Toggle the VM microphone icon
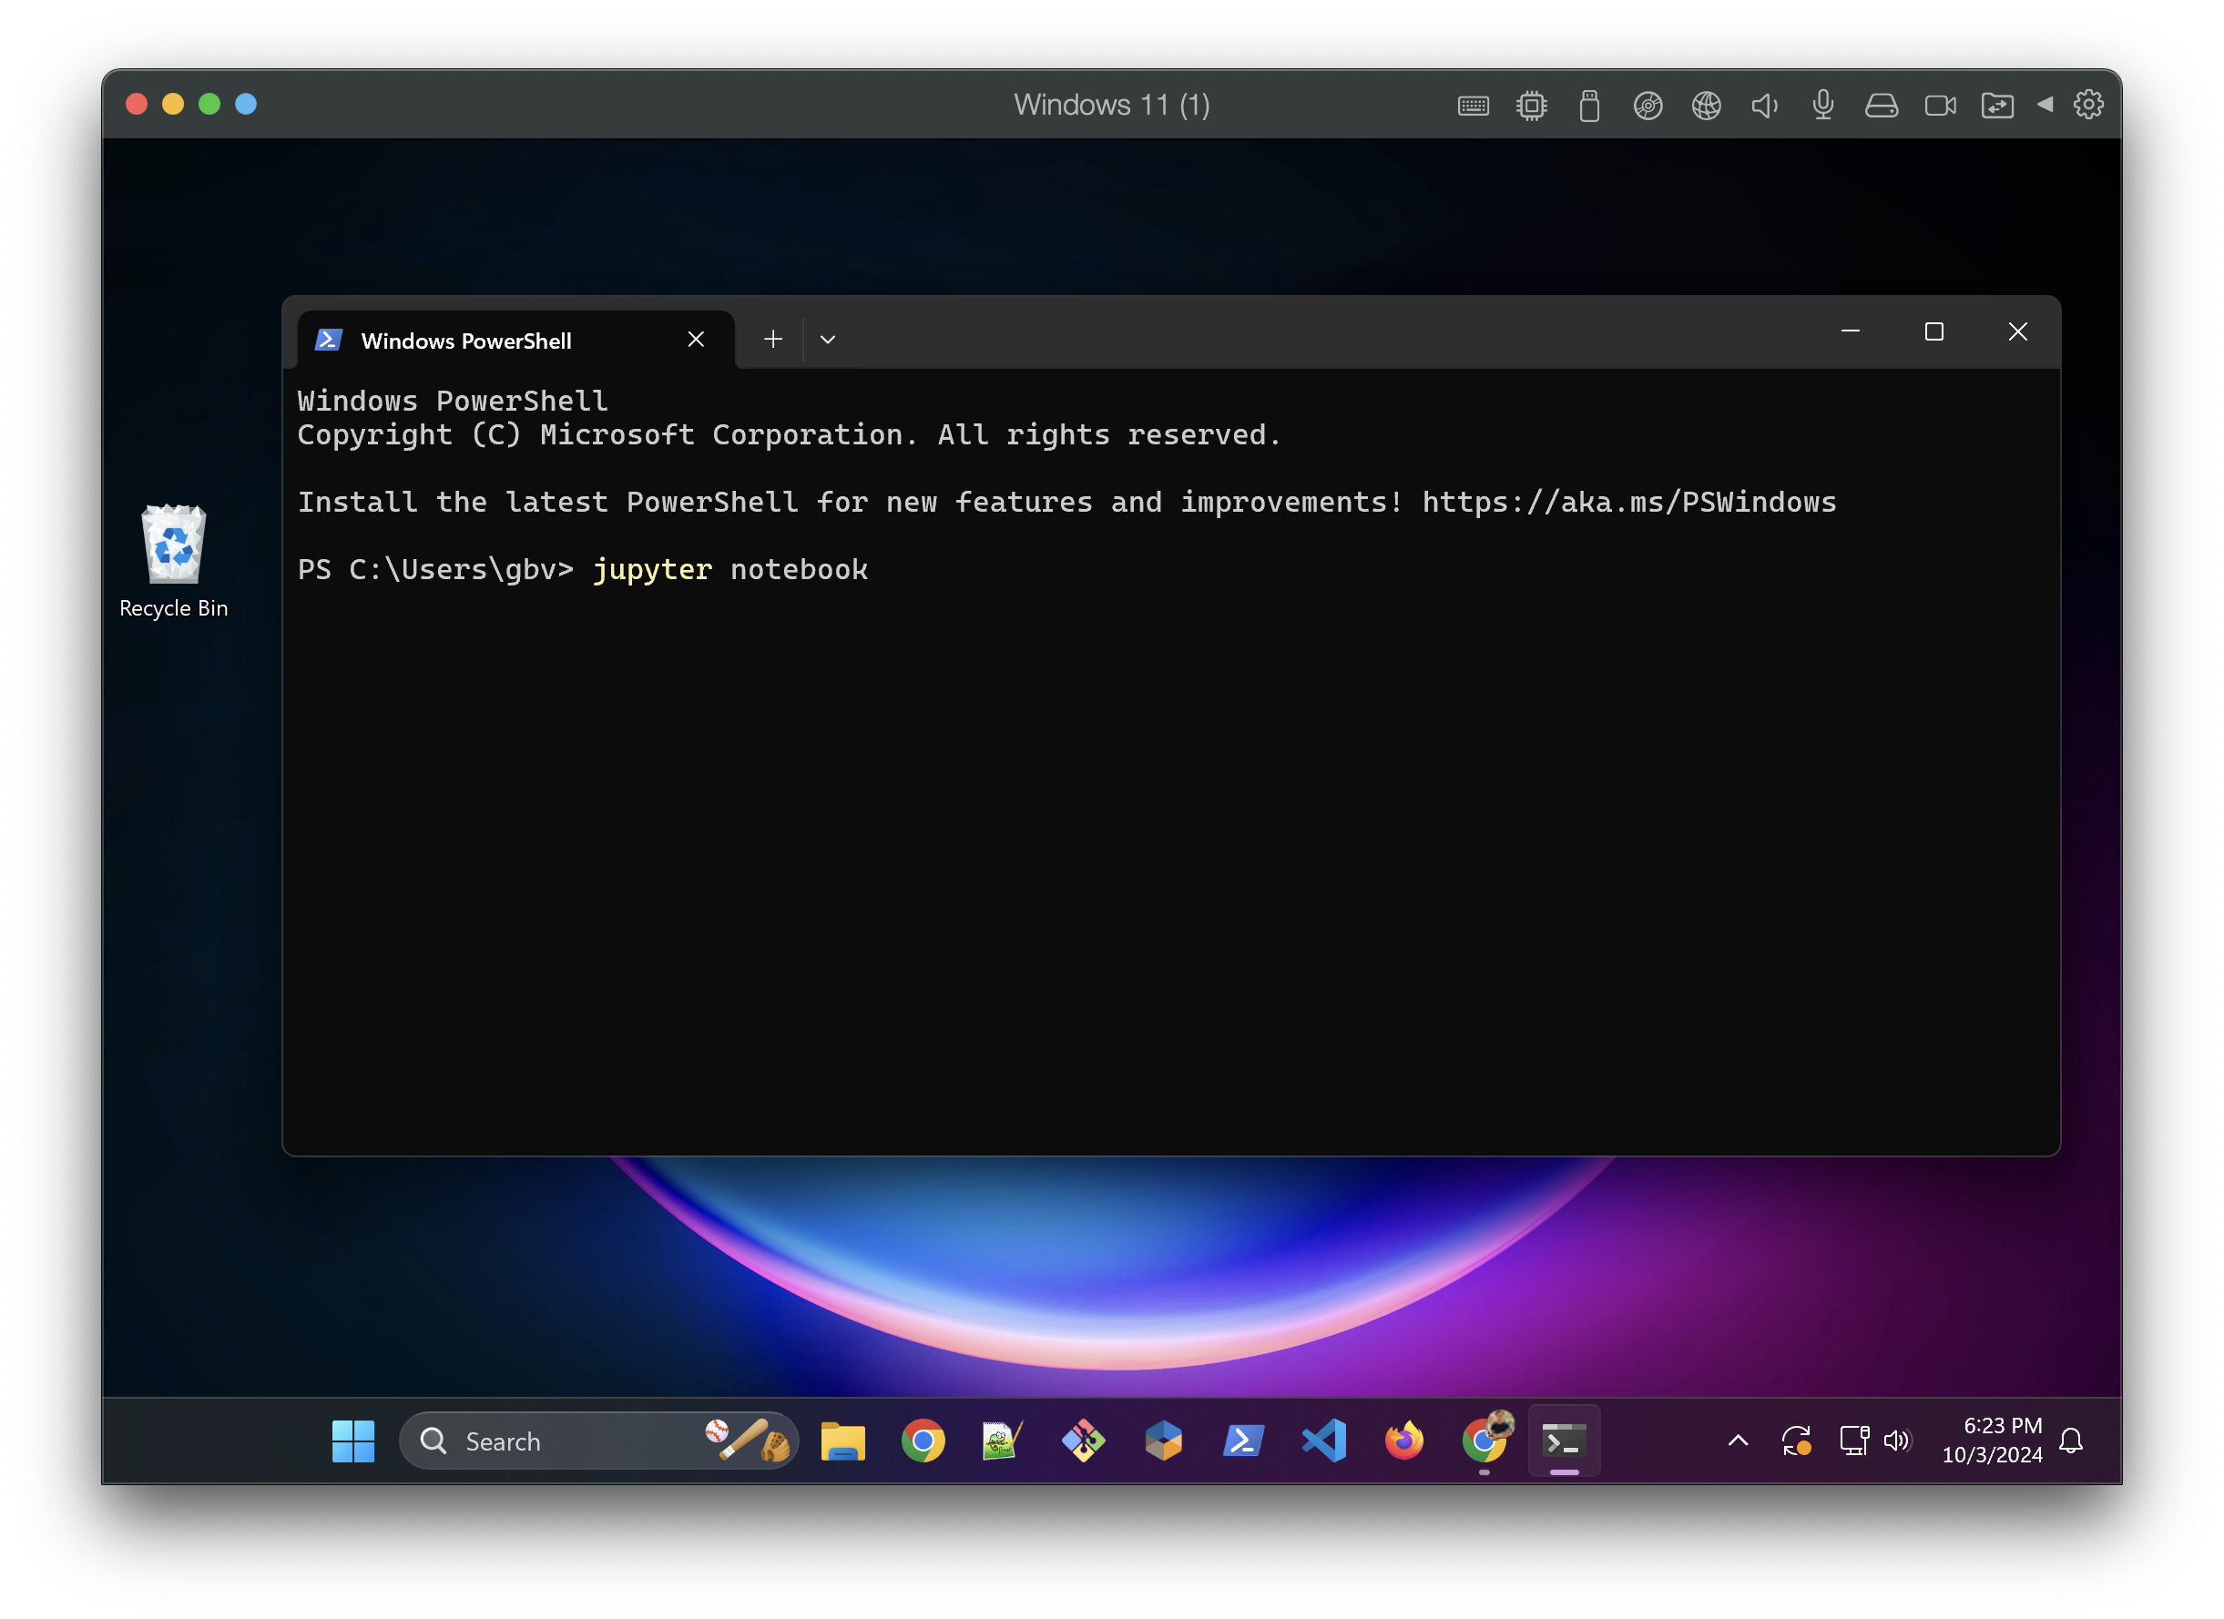The image size is (2224, 1619). point(1823,105)
